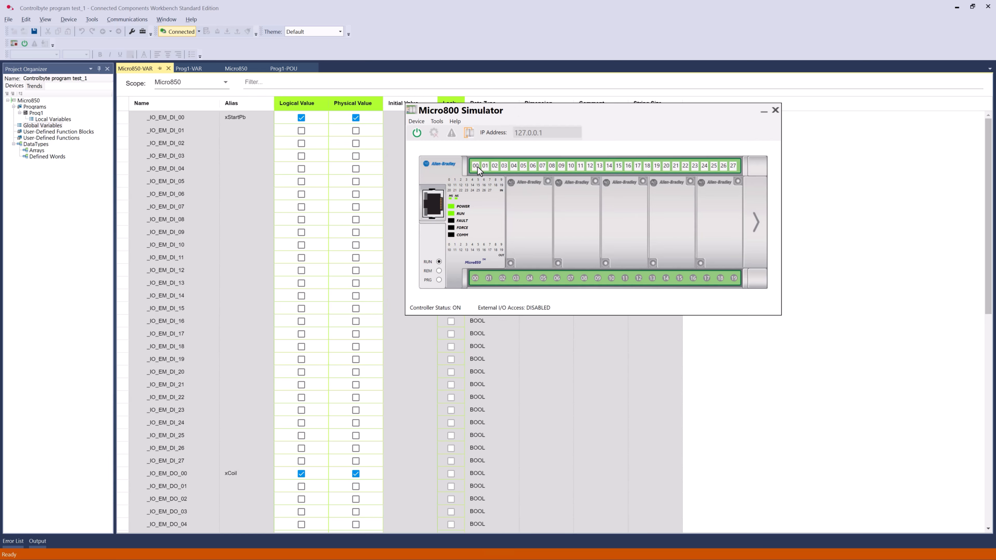Click the vertical scrollbar of the variables grid
The image size is (996, 560).
coord(989,216)
